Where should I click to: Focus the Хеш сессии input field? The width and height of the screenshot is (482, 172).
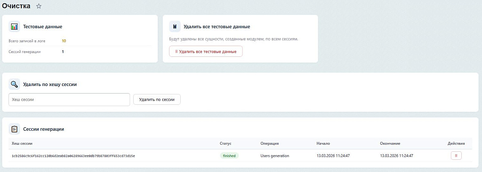click(x=69, y=100)
